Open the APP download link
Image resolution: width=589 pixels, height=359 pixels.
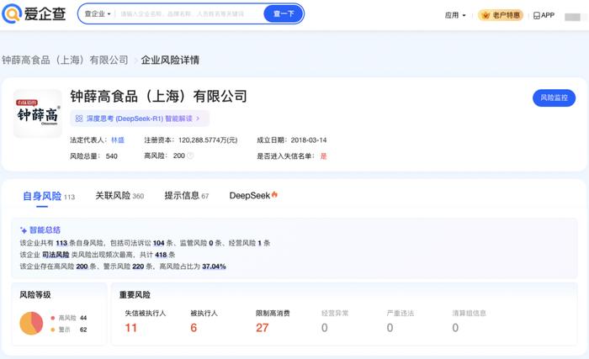click(x=544, y=15)
